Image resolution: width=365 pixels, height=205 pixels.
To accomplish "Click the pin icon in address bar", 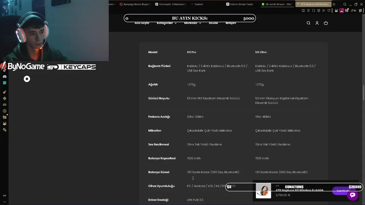I will (308, 11).
